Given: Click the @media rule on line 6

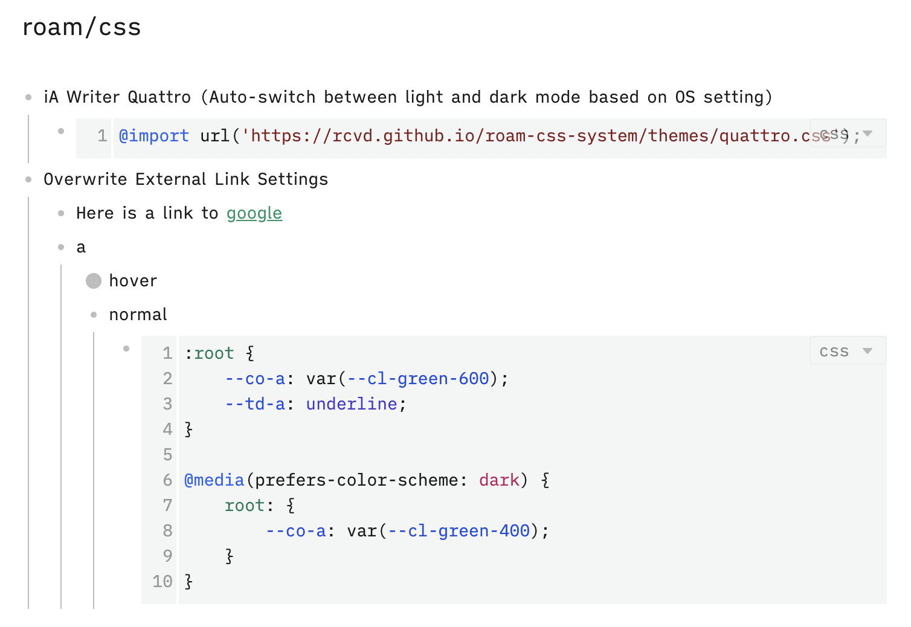Looking at the screenshot, I should (x=212, y=480).
